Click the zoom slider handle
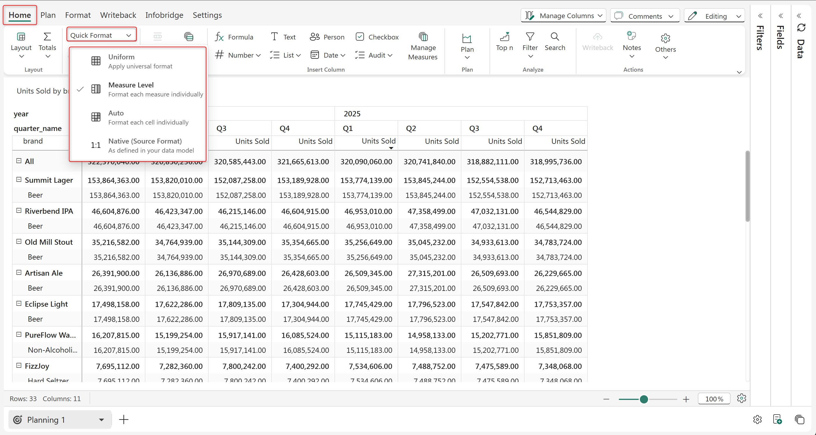The width and height of the screenshot is (816, 435). [644, 399]
